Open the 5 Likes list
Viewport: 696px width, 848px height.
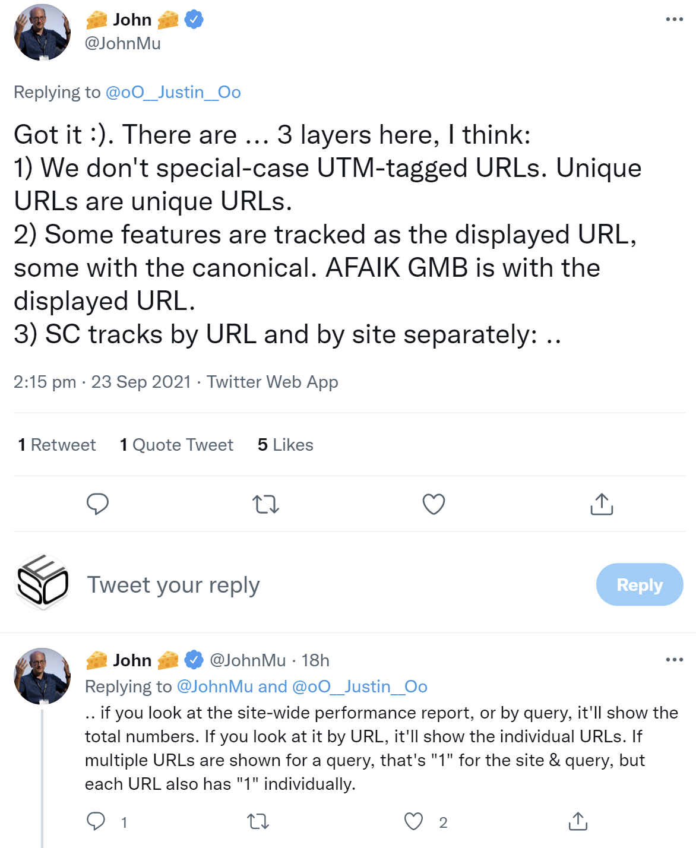click(286, 444)
